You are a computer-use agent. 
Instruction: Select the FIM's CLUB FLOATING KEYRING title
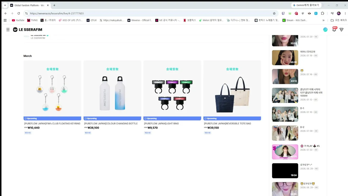tap(52, 124)
